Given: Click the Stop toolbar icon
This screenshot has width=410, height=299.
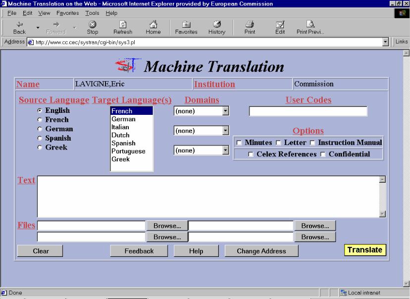Looking at the screenshot, I should point(92,28).
